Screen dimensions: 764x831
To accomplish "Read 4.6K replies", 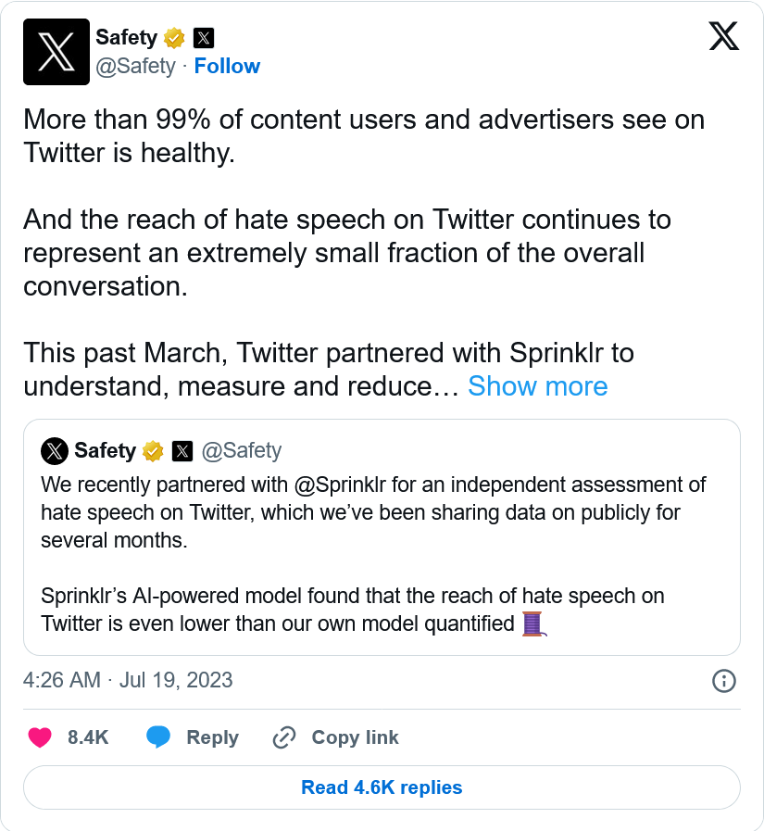I will [x=382, y=787].
